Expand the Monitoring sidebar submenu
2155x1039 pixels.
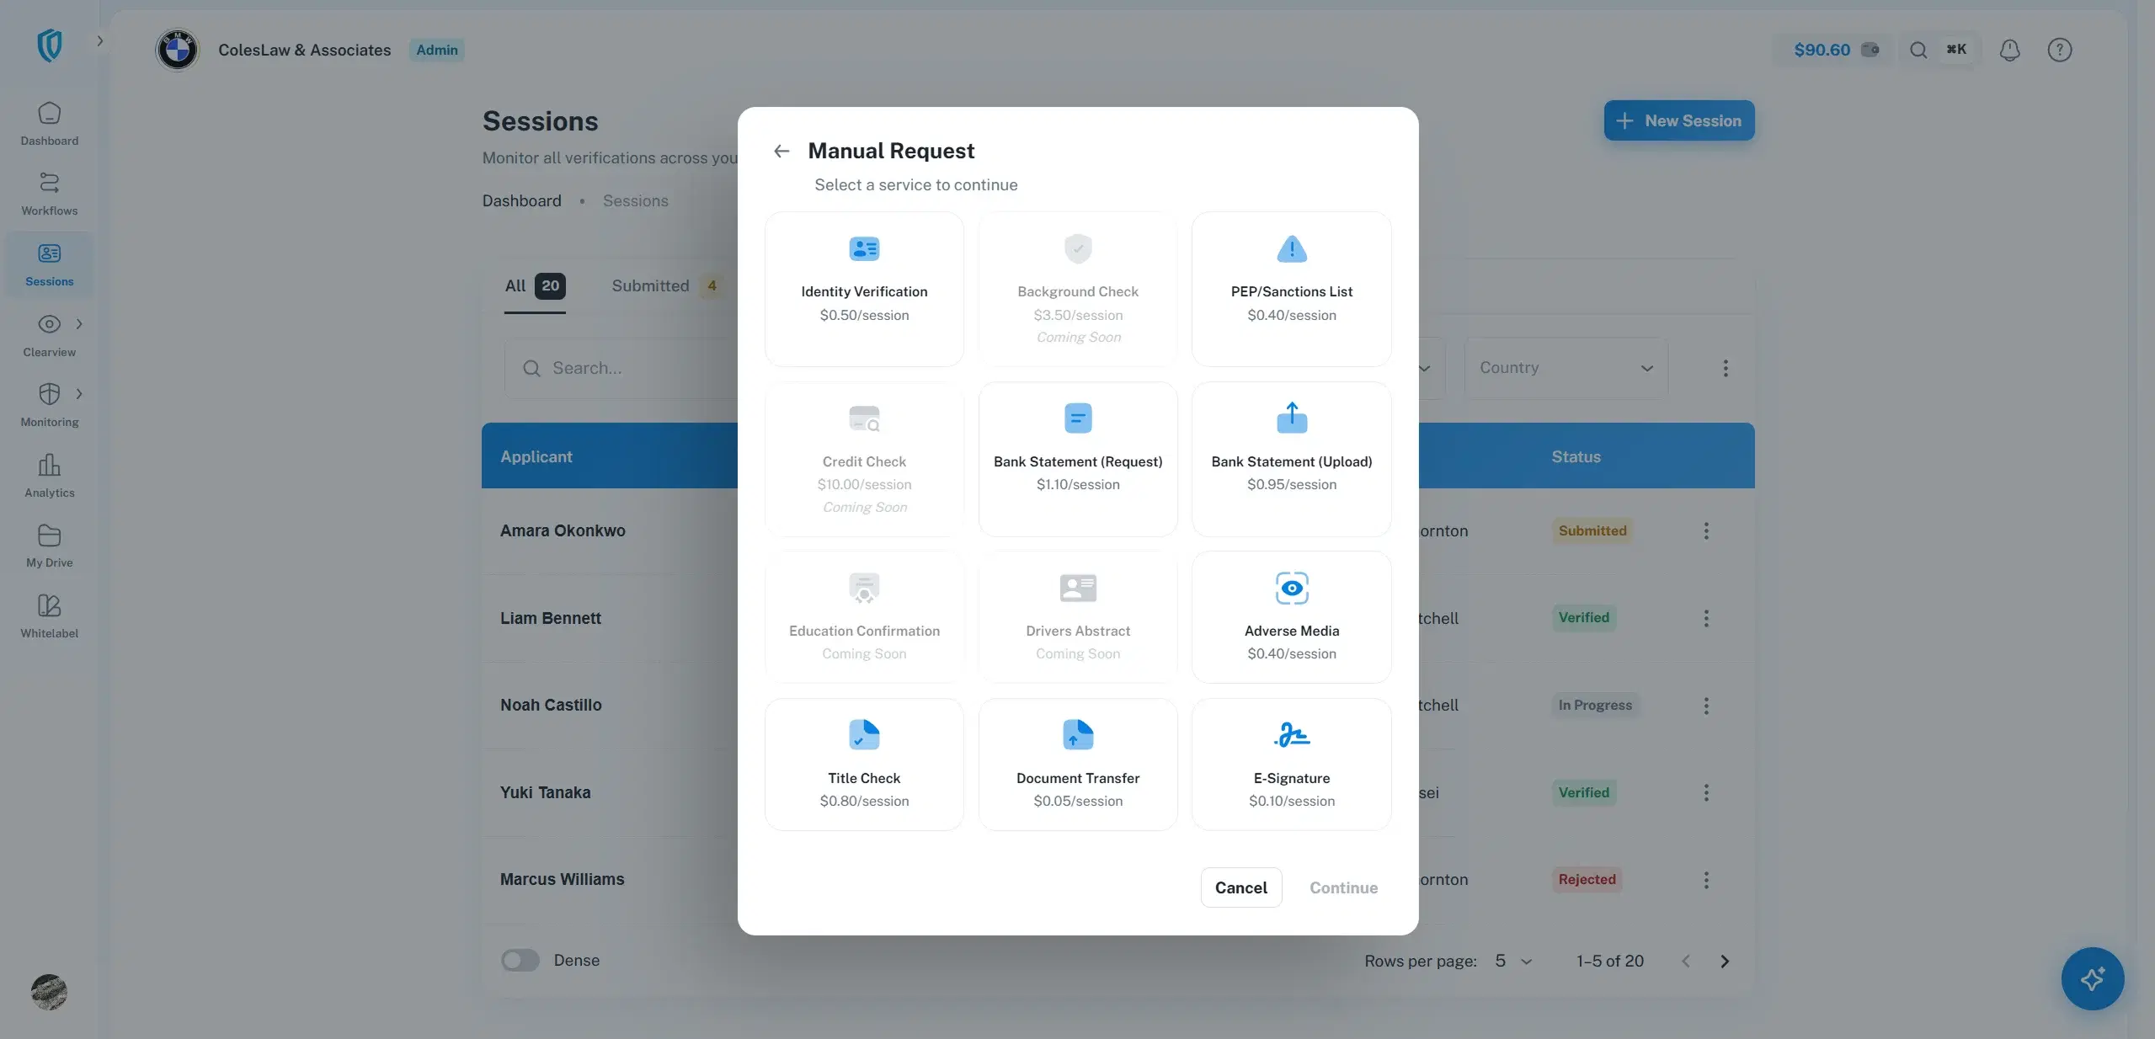79,393
